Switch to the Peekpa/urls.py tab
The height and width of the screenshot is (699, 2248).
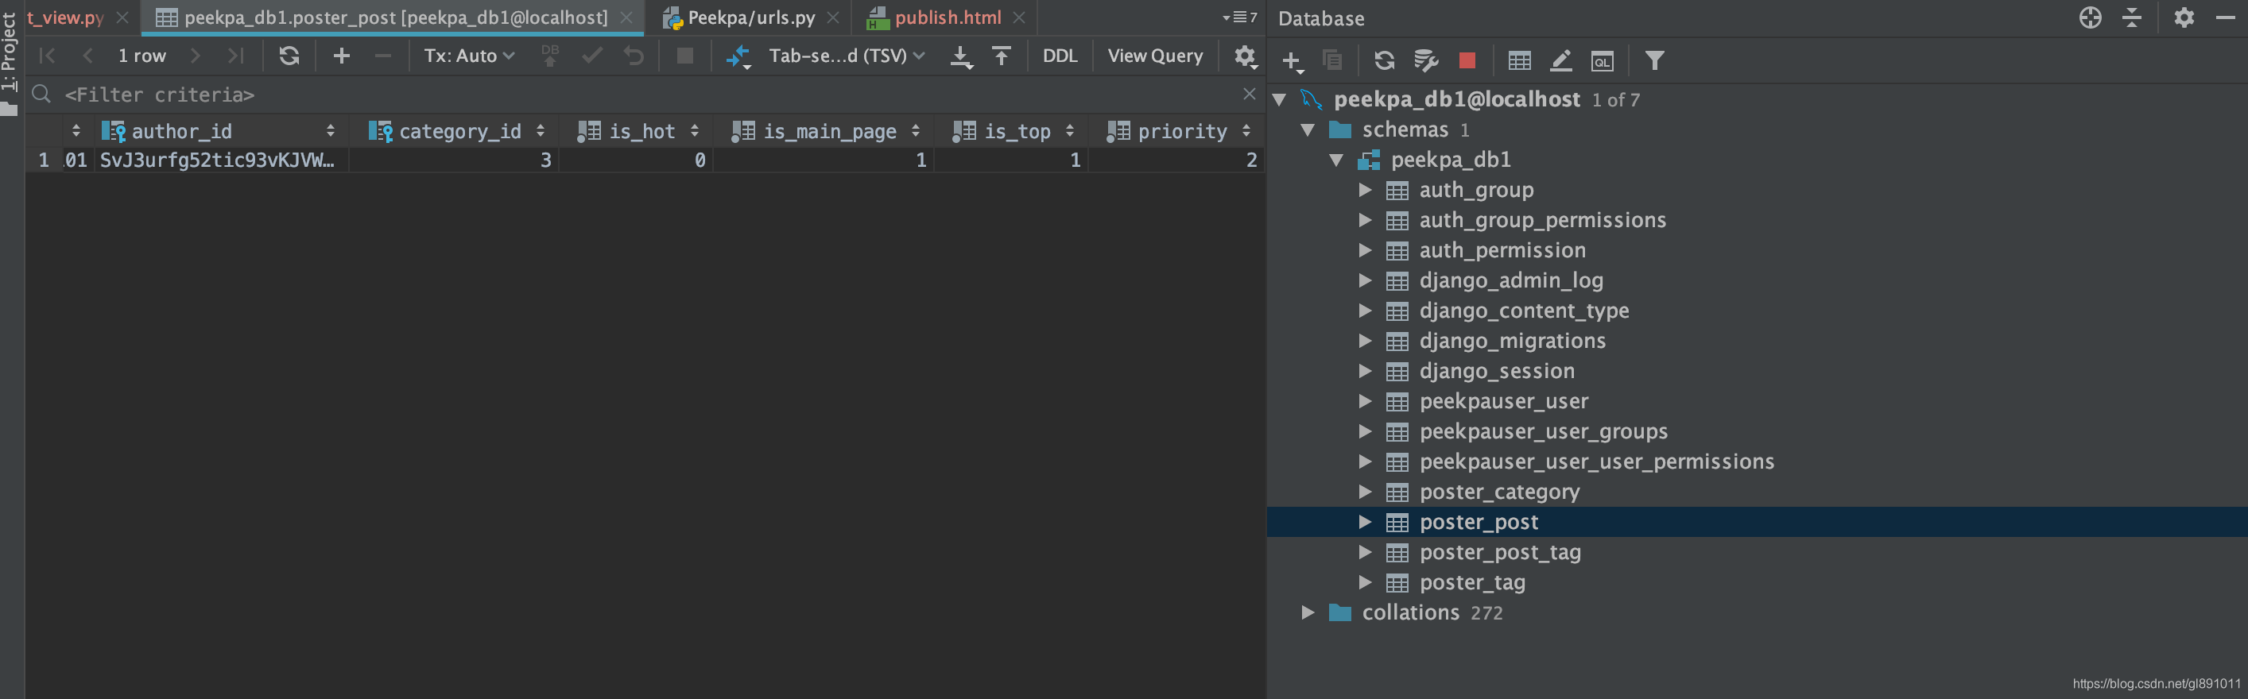750,17
